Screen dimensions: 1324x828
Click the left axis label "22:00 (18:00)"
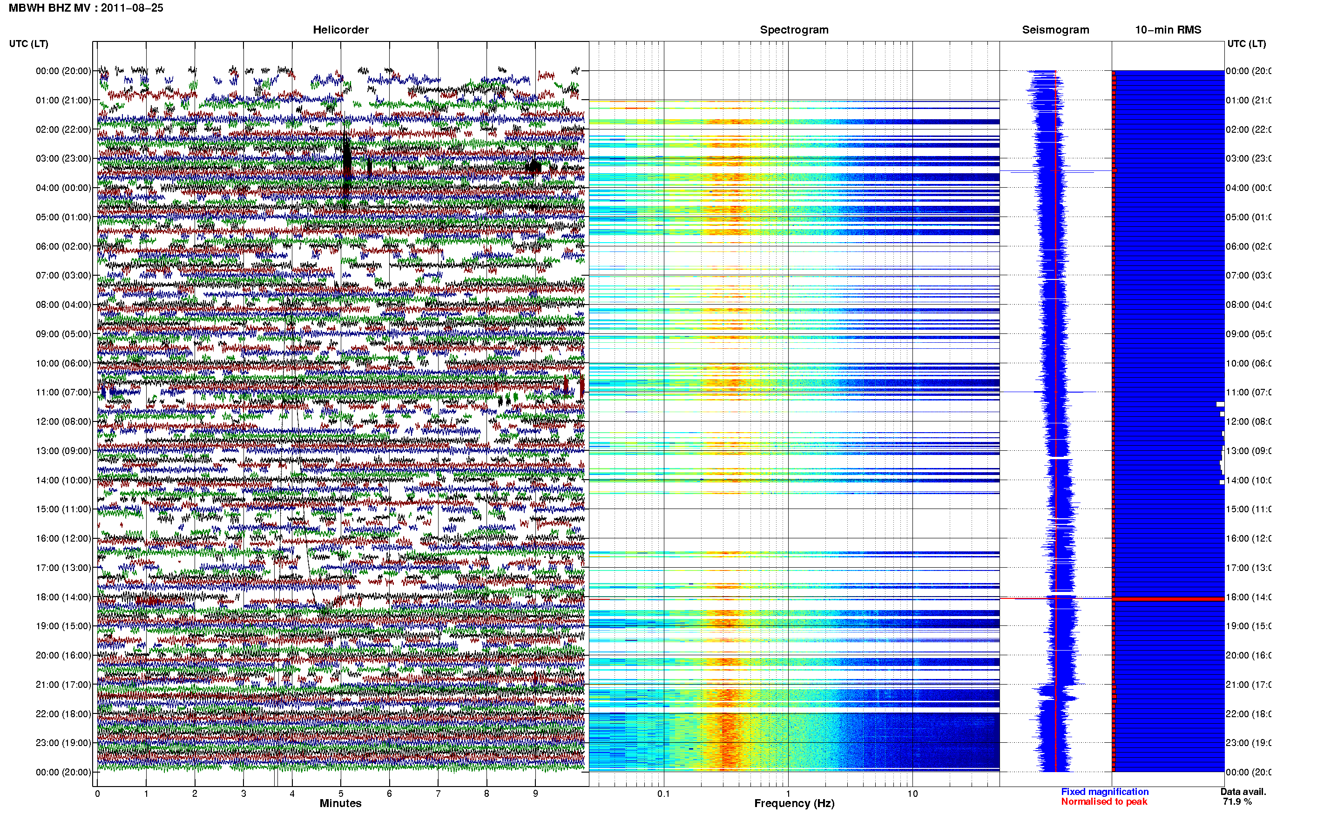click(x=63, y=713)
